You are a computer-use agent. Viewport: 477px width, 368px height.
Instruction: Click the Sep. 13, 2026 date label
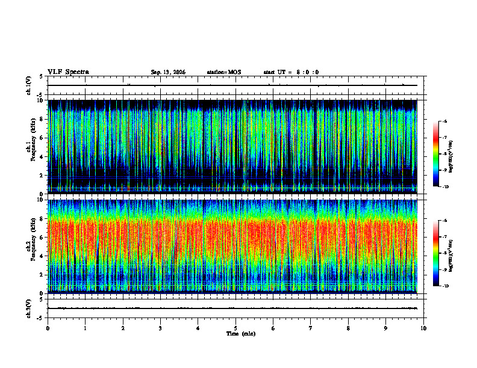[168, 72]
